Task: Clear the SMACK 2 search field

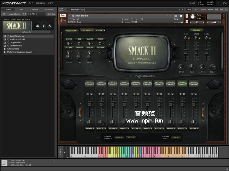Action: 45,14
